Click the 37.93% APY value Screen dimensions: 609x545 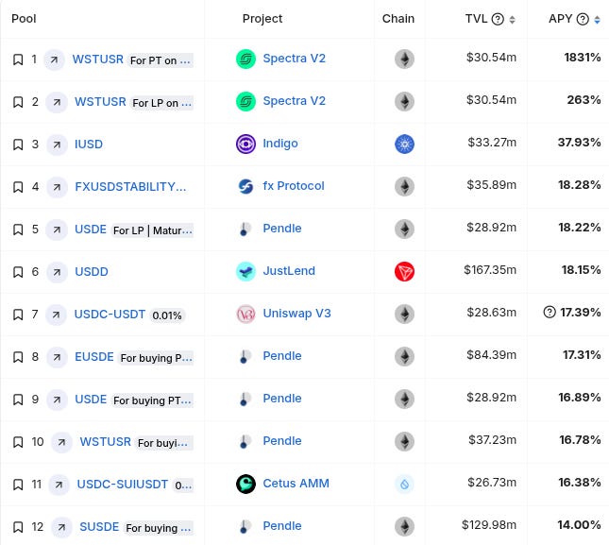579,143
